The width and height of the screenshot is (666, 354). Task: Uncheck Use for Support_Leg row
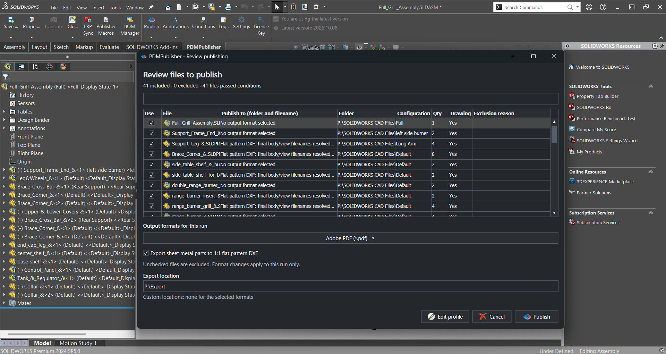click(x=152, y=144)
